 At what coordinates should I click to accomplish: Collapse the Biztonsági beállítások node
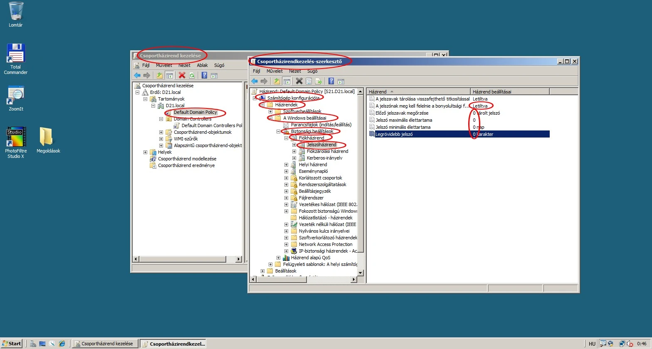pos(278,131)
